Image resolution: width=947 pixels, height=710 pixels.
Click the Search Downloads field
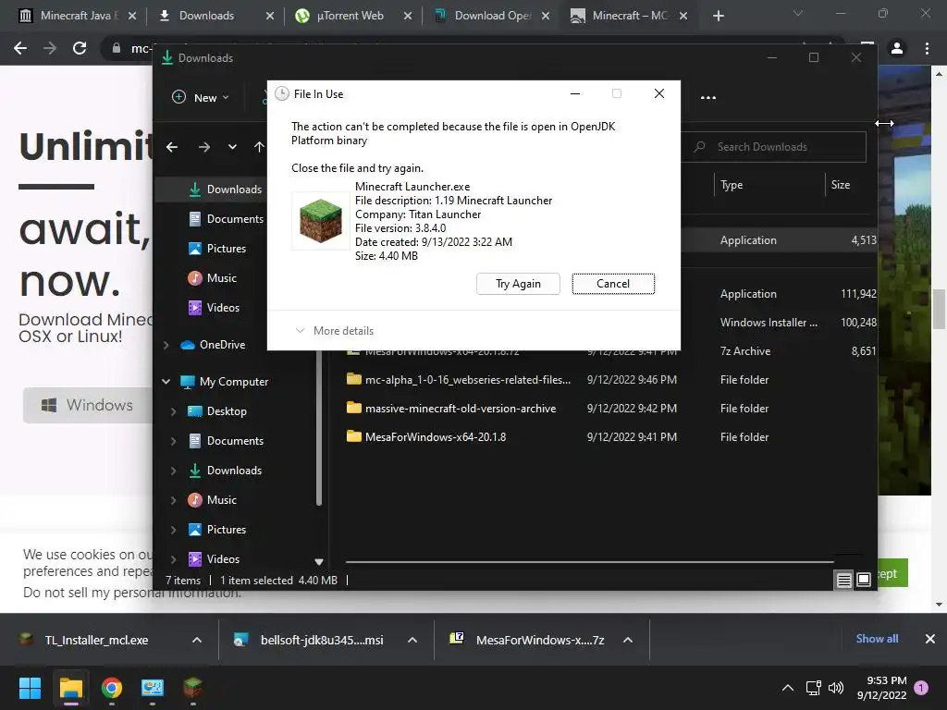pos(776,147)
